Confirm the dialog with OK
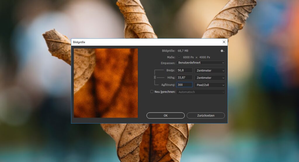This screenshot has width=299, height=162. 166,115
